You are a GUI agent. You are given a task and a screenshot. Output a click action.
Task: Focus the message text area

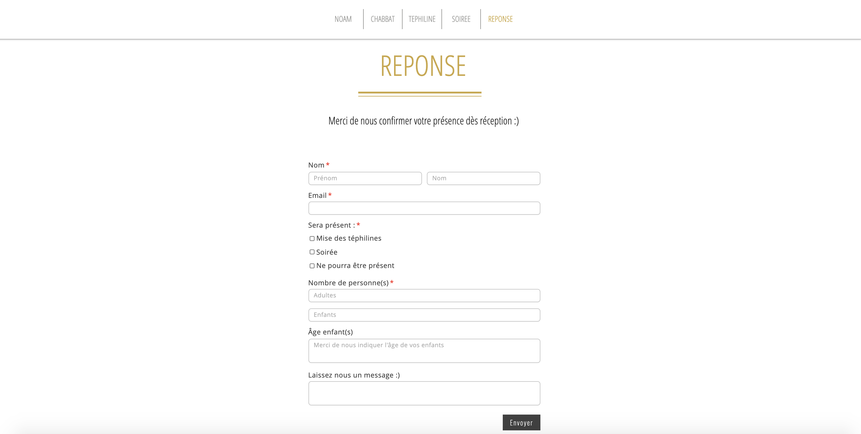tap(424, 393)
